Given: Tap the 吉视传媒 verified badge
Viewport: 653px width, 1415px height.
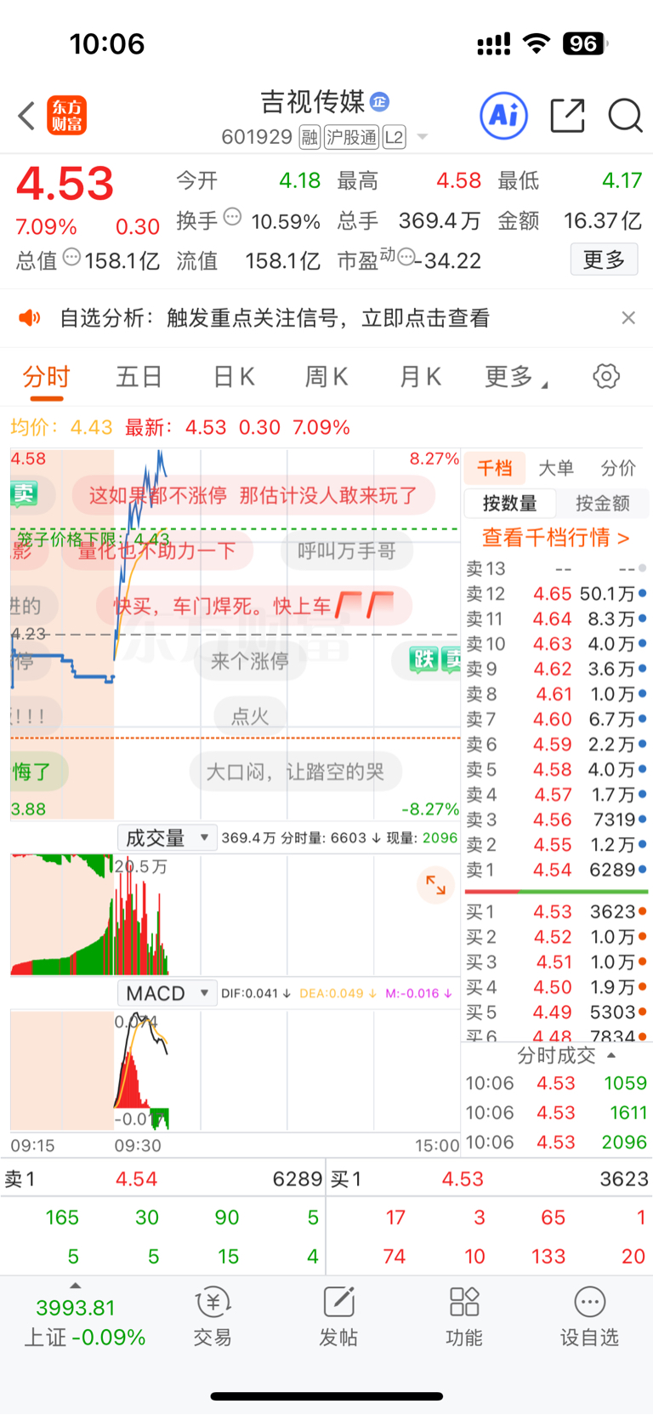Looking at the screenshot, I should (x=380, y=101).
